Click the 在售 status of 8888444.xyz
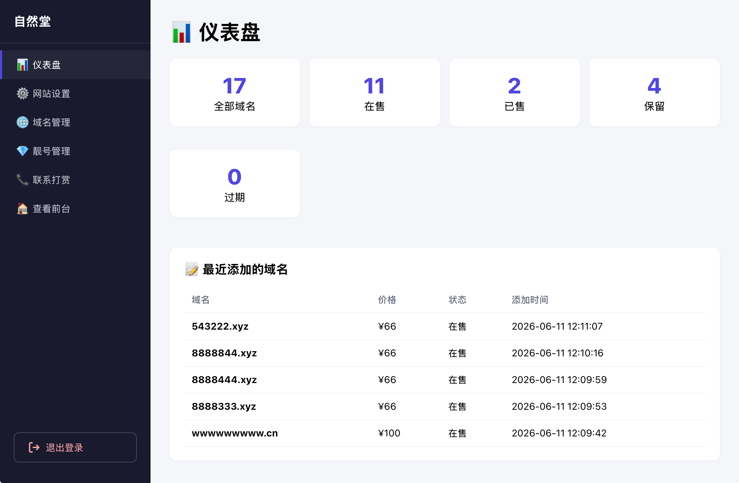Viewport: 739px width, 483px height. pos(457,380)
